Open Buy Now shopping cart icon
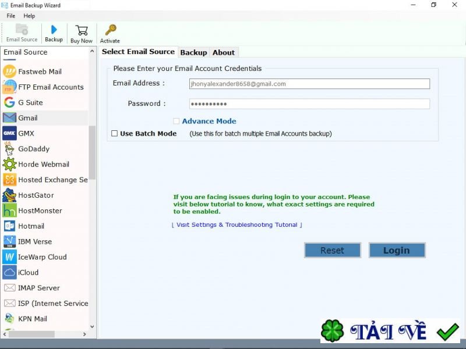Screen dimensions: 466x349 [x=82, y=30]
